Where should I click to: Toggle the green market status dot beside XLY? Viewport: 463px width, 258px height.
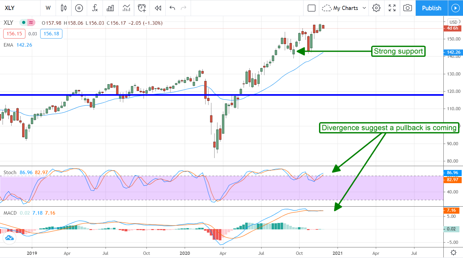[23, 22]
